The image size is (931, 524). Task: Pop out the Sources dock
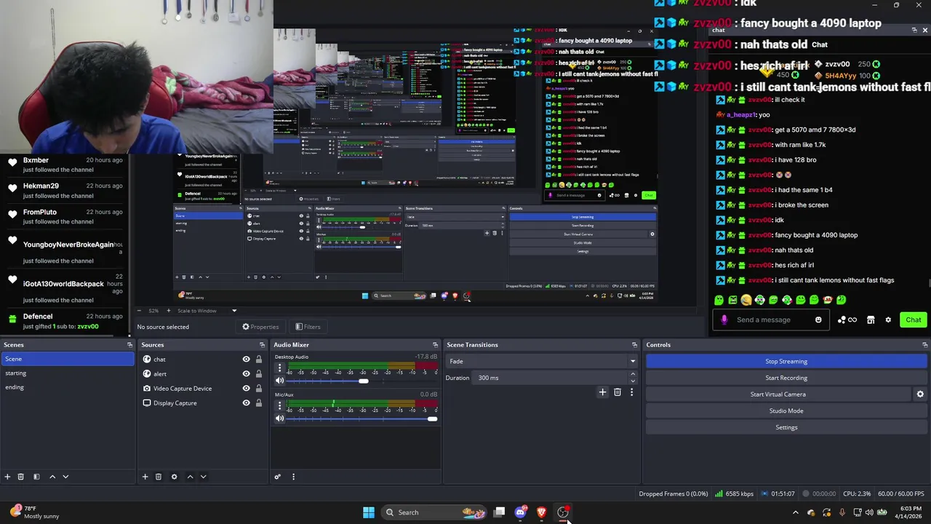pos(262,345)
